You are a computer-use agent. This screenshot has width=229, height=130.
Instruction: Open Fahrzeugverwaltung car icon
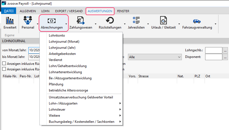(x=197, y=21)
